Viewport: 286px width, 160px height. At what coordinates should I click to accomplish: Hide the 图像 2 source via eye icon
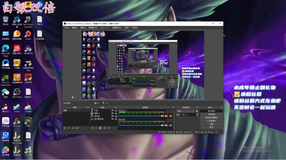click(112, 113)
